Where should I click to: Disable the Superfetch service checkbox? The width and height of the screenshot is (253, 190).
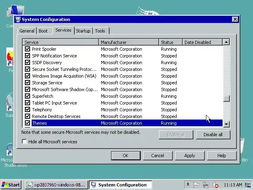[27, 96]
